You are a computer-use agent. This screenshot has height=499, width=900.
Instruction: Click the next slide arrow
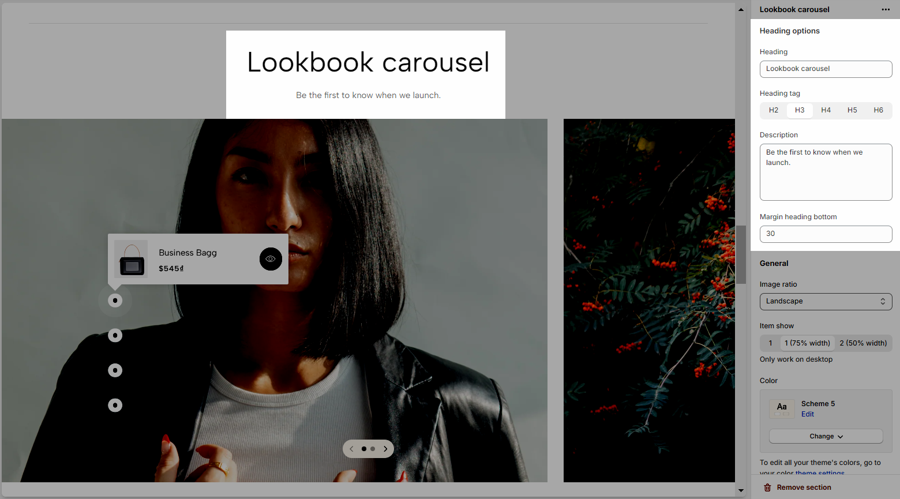coord(385,449)
